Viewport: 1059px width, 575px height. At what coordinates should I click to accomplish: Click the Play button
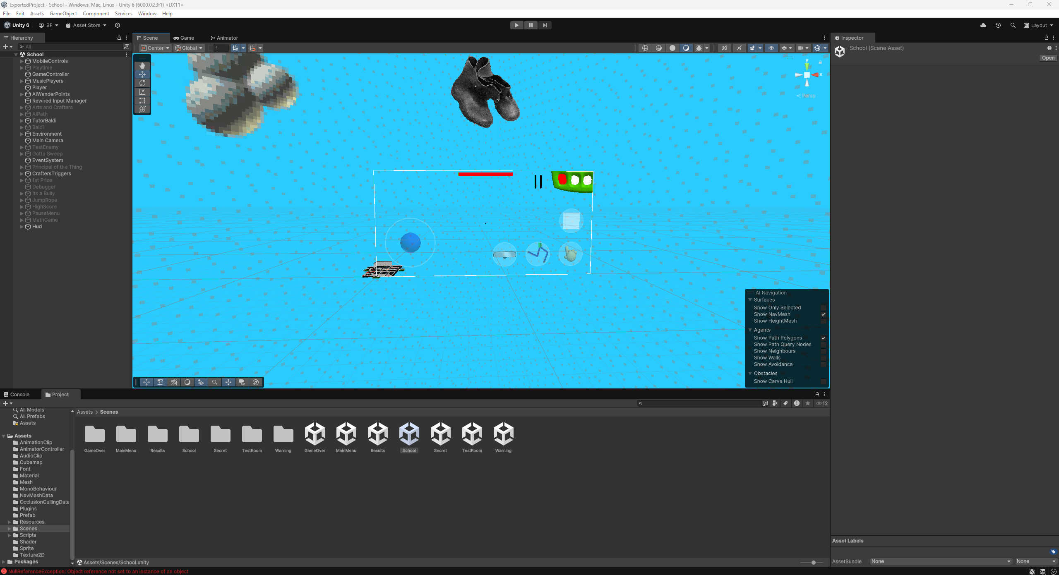(x=516, y=25)
